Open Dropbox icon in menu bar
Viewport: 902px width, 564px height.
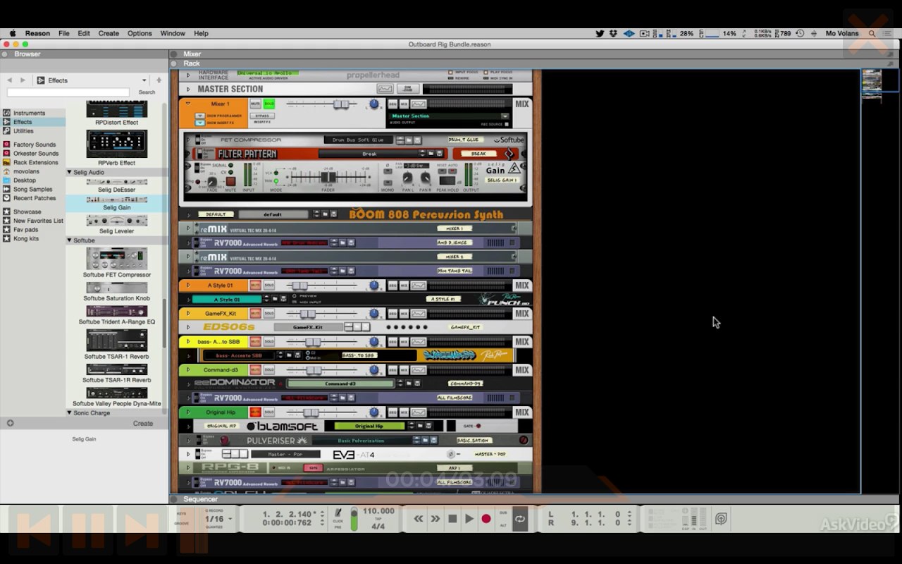[613, 33]
